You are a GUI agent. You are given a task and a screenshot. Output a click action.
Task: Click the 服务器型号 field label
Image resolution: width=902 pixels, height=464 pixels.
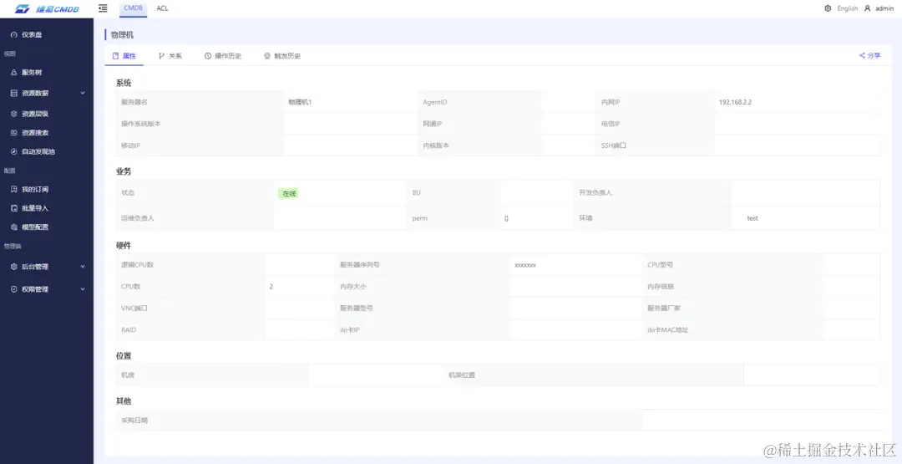(x=357, y=308)
